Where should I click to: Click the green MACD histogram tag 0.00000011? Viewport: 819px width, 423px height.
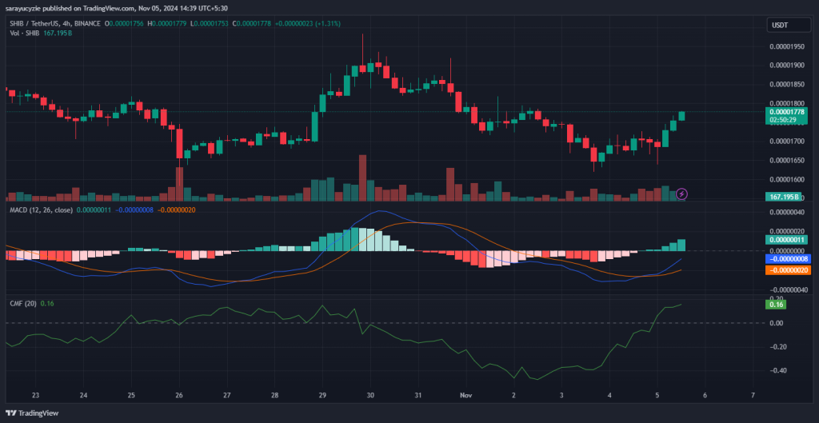[x=786, y=240]
